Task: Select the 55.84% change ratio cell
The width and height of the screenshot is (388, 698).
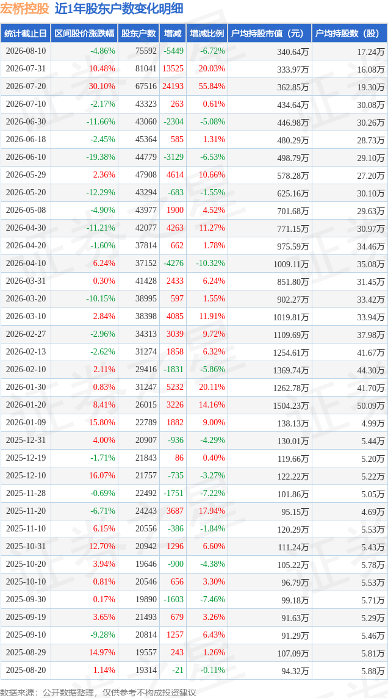Action: tap(212, 87)
